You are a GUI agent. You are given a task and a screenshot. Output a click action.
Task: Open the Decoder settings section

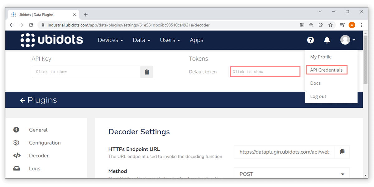(39, 156)
